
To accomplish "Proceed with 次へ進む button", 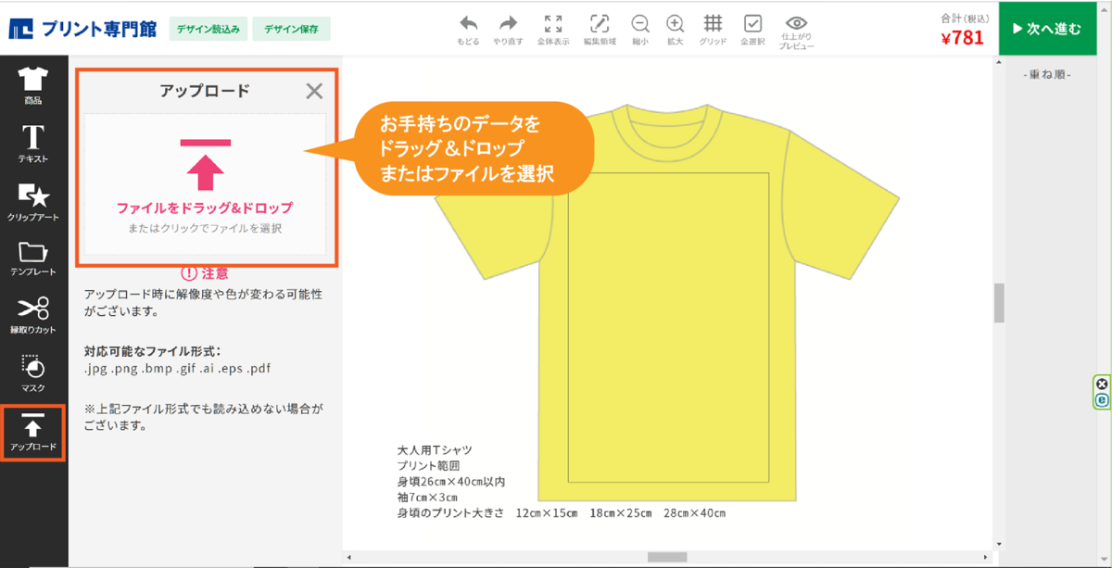I will tap(1046, 29).
